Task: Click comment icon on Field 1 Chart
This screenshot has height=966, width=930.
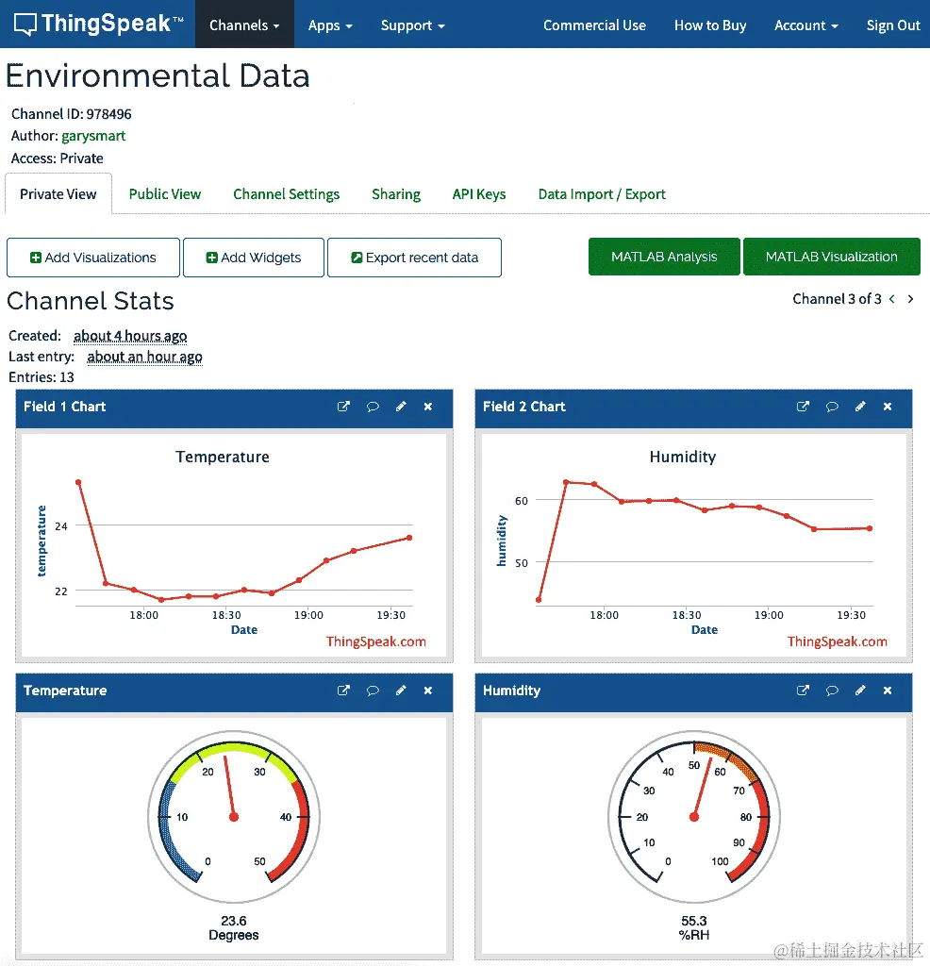Action: (373, 407)
